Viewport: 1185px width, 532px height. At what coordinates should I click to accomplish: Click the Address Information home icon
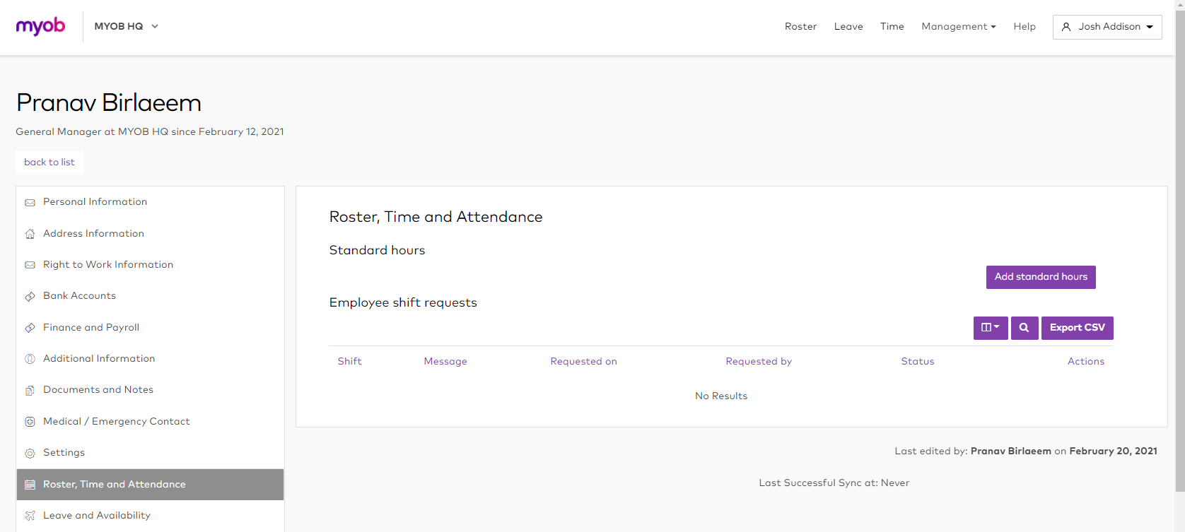[30, 234]
